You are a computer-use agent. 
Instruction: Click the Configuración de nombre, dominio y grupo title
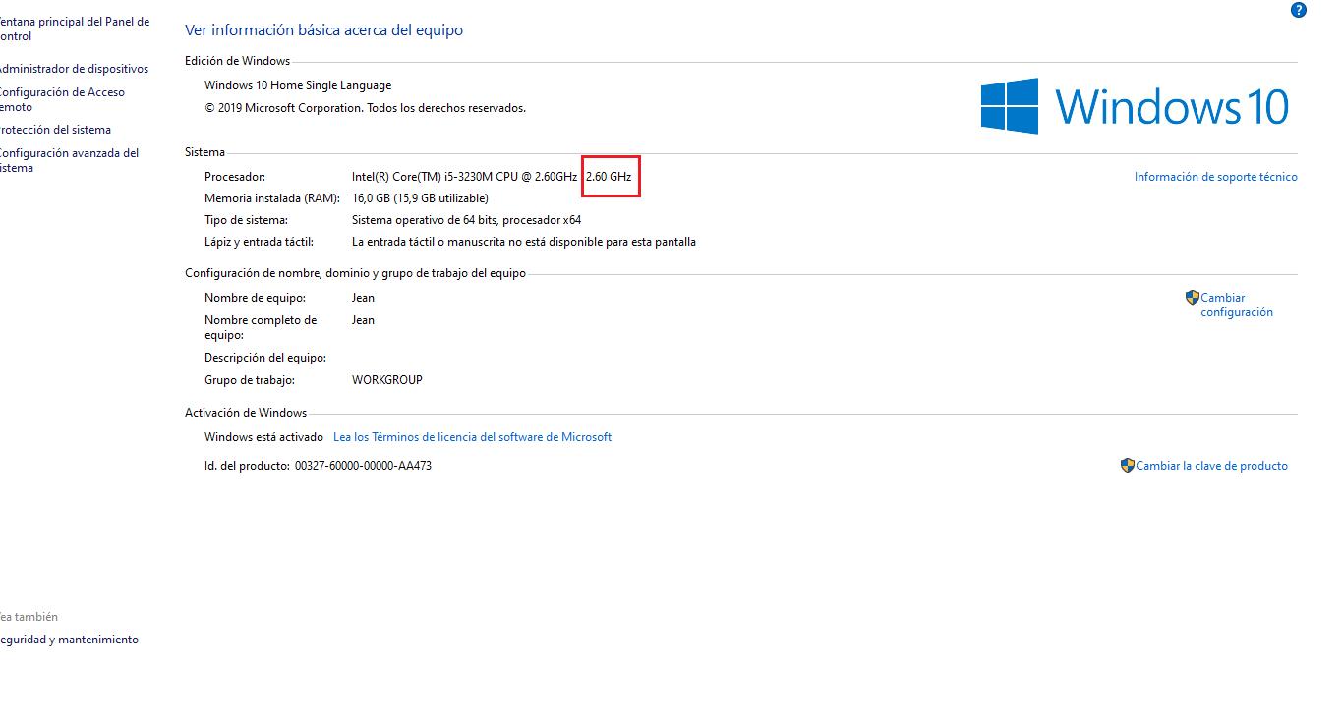pos(355,273)
